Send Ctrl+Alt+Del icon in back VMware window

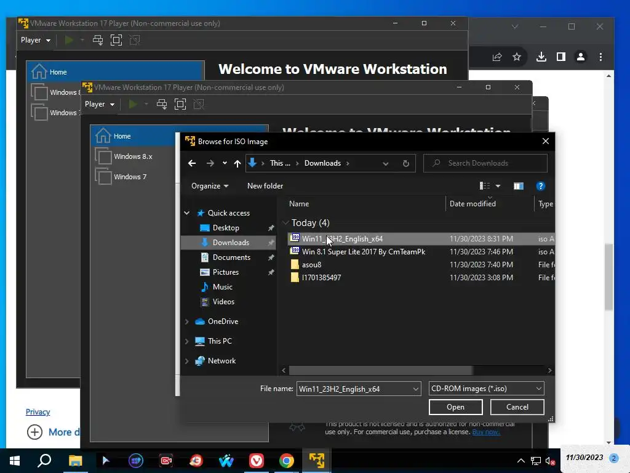pos(98,40)
